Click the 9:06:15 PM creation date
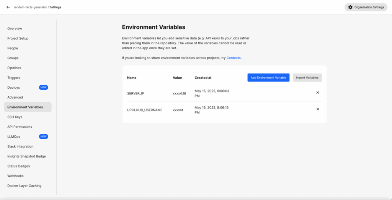 (212, 110)
